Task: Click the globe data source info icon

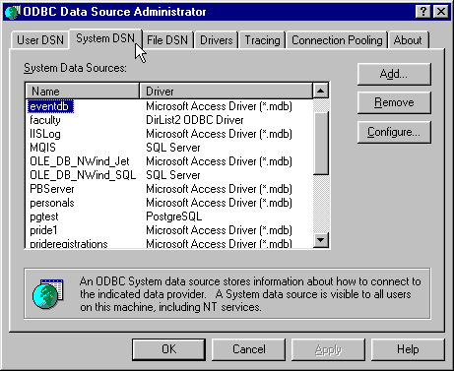Action: (48, 294)
